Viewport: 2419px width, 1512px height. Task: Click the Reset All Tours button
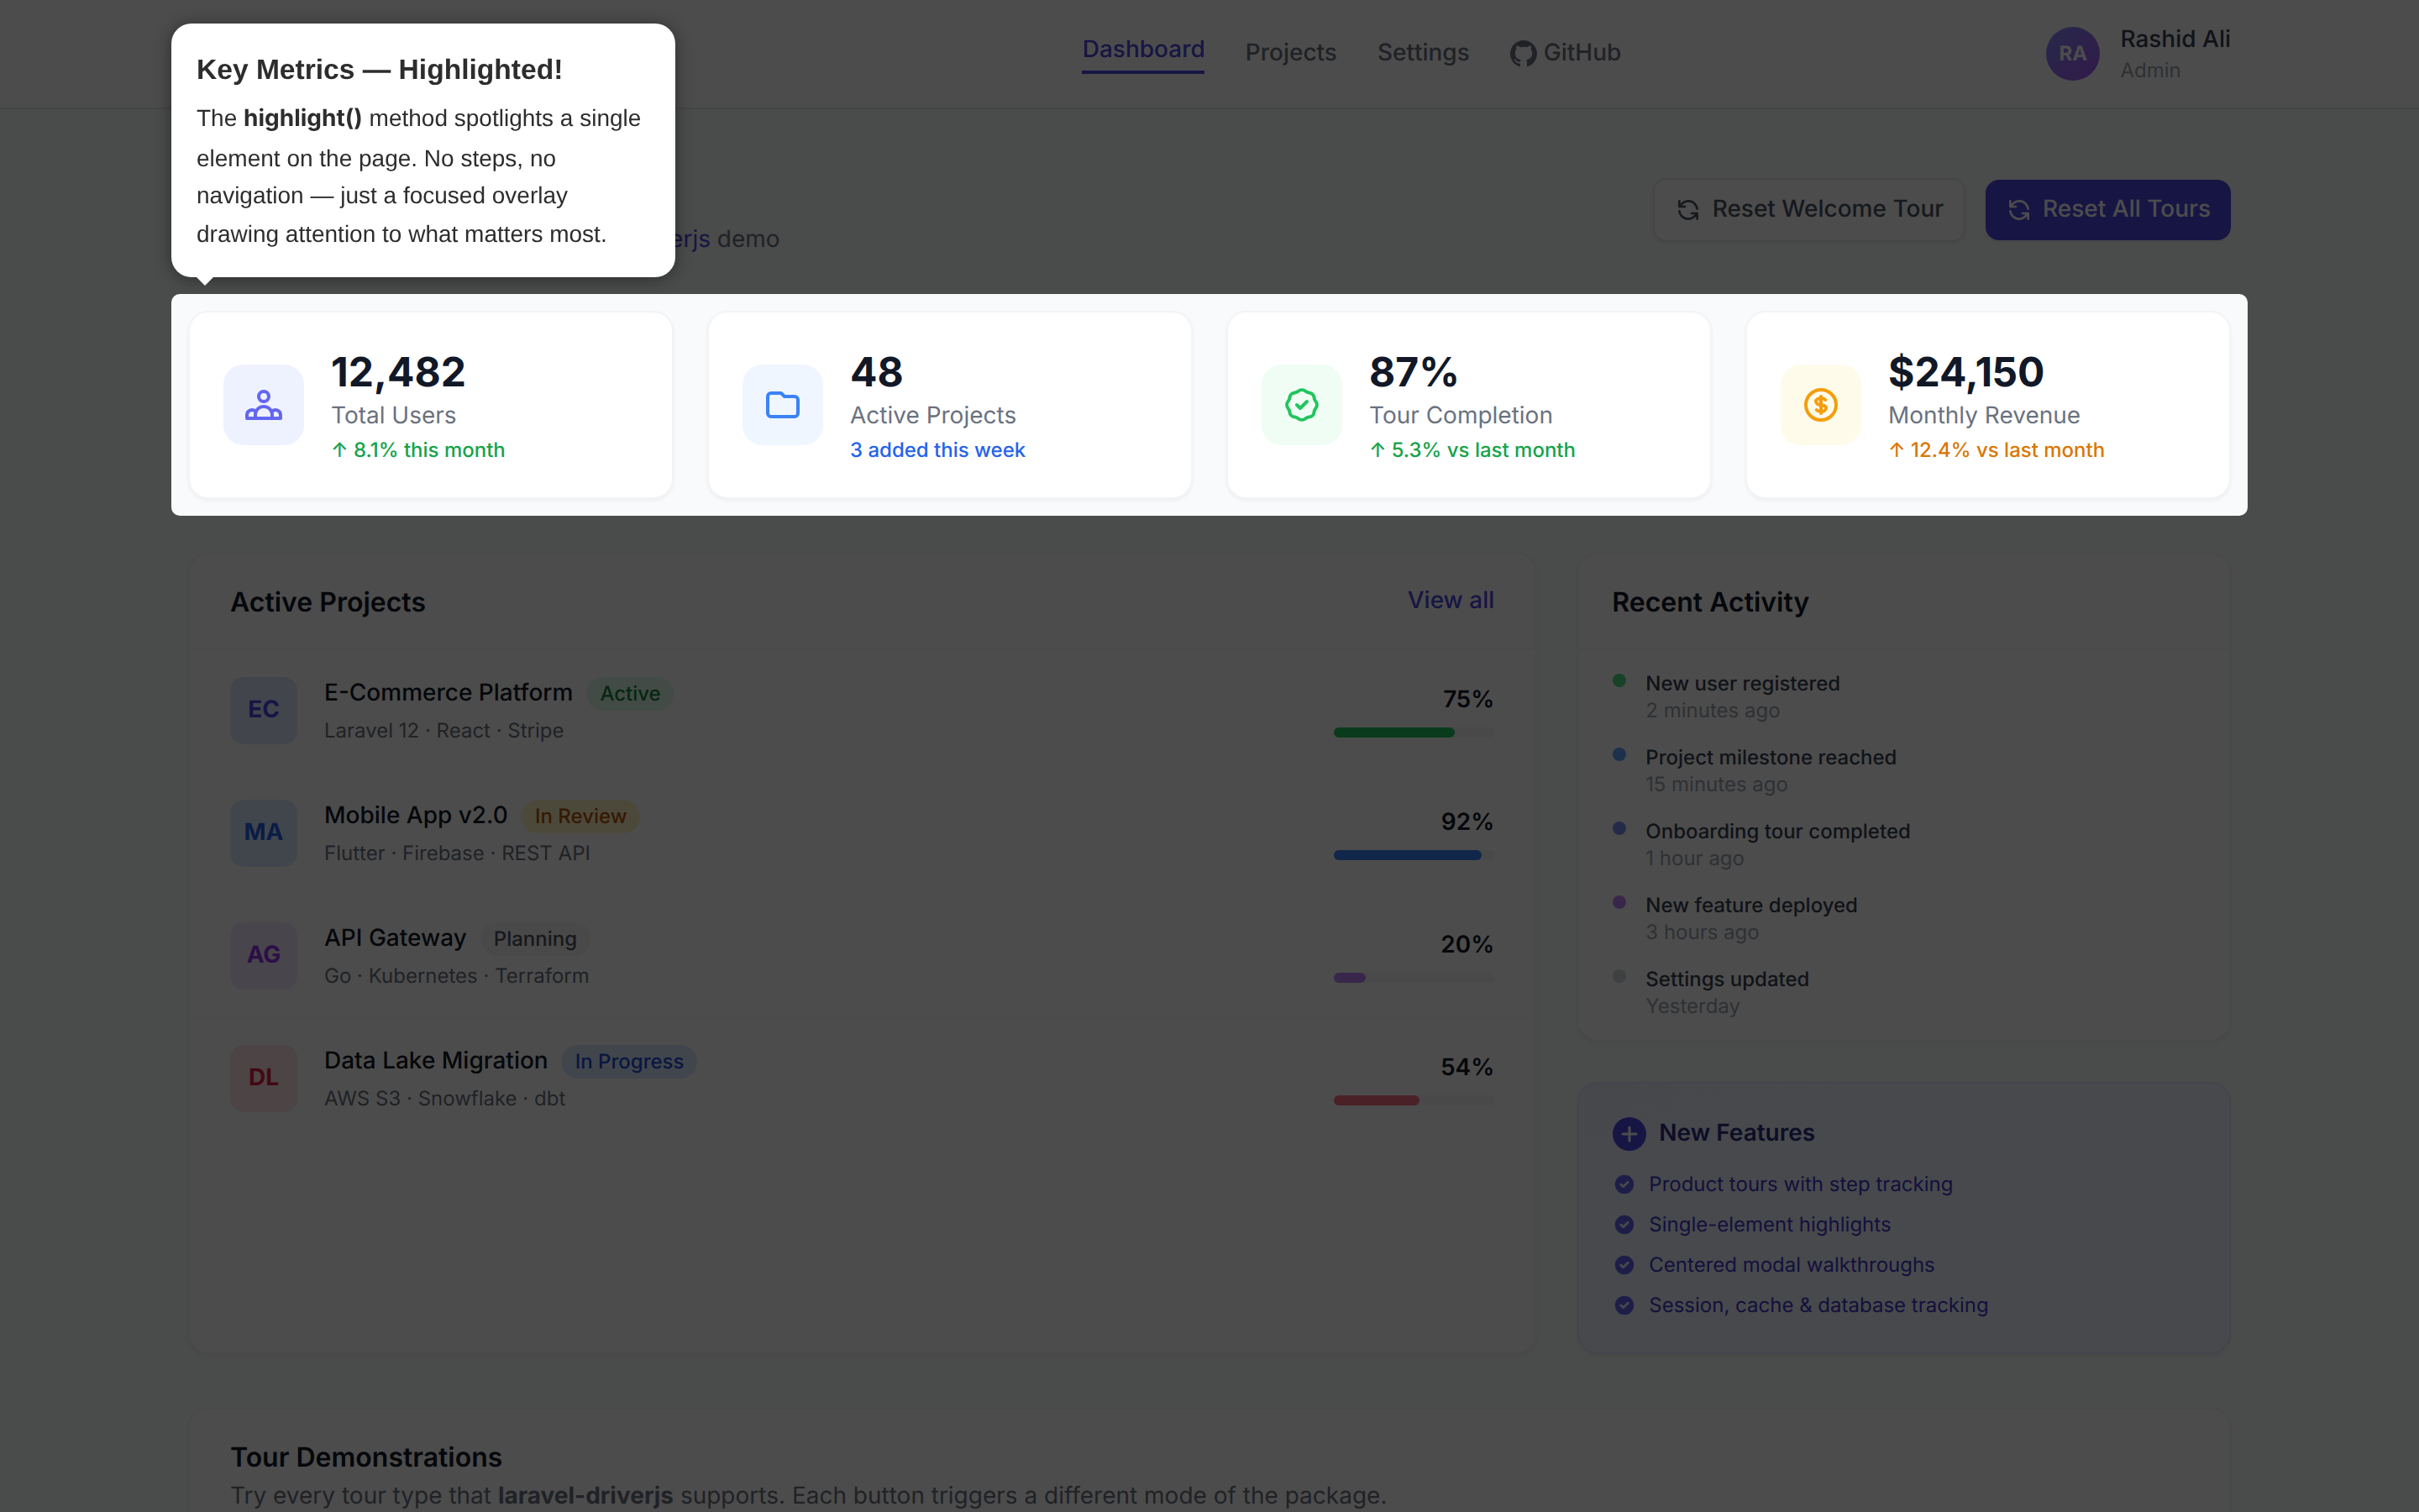pos(2107,210)
